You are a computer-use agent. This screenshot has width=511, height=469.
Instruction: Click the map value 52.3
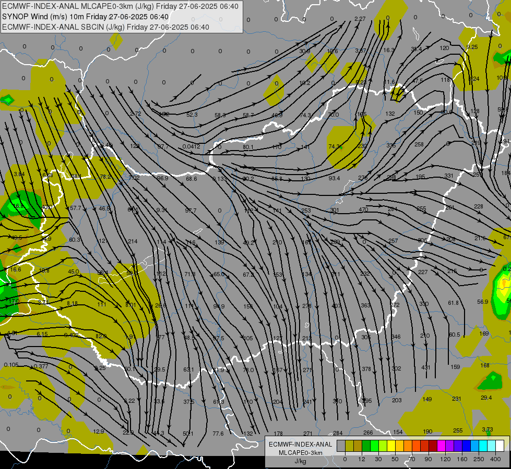(192, 115)
